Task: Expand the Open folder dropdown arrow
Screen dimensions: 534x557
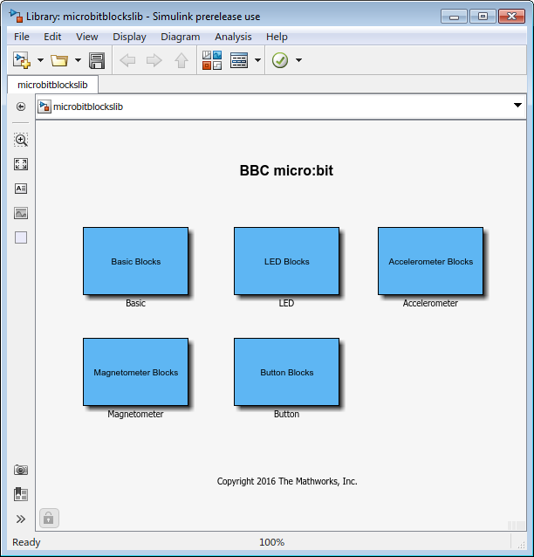Action: click(x=78, y=60)
